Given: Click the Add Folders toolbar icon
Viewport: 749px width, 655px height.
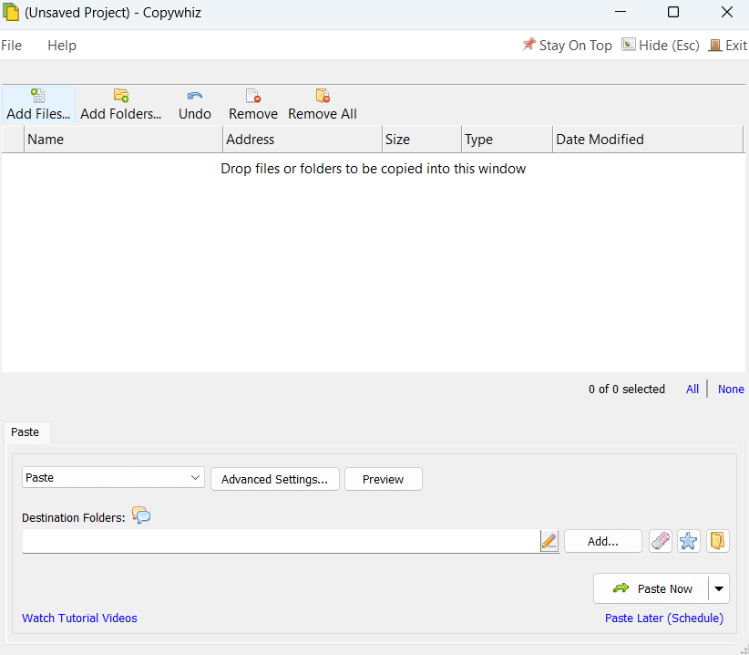Looking at the screenshot, I should click(120, 96).
